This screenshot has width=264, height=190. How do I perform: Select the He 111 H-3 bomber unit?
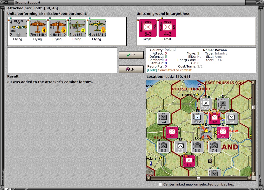[x=58, y=28]
